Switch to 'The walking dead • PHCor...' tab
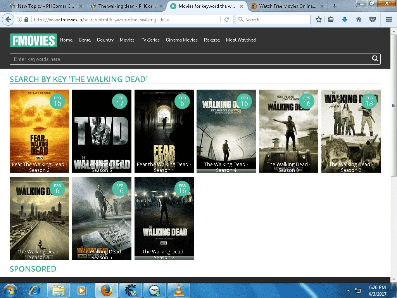This screenshot has height=298, width=397. (x=127, y=6)
